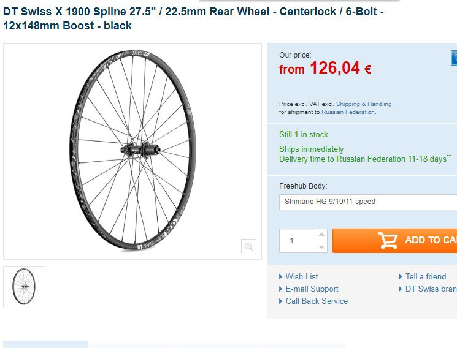Click the quantity input field
The image size is (457, 348).
tap(298, 241)
